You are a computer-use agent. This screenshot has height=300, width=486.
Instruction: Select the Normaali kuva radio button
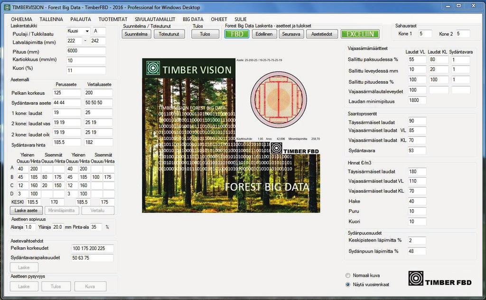coord(348,275)
